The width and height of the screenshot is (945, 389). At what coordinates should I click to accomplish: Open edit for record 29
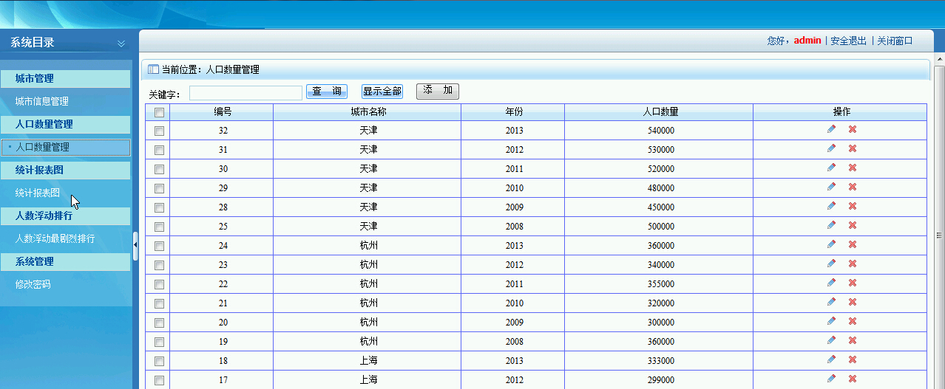click(x=831, y=187)
